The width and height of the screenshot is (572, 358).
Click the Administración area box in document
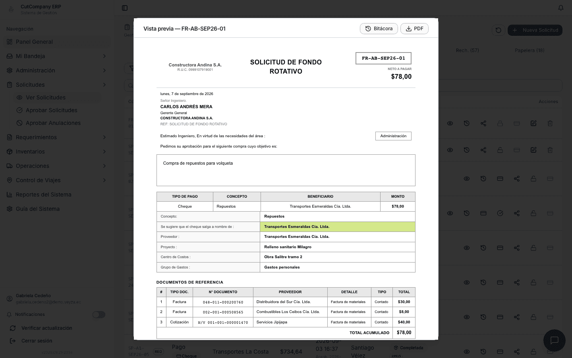click(393, 136)
